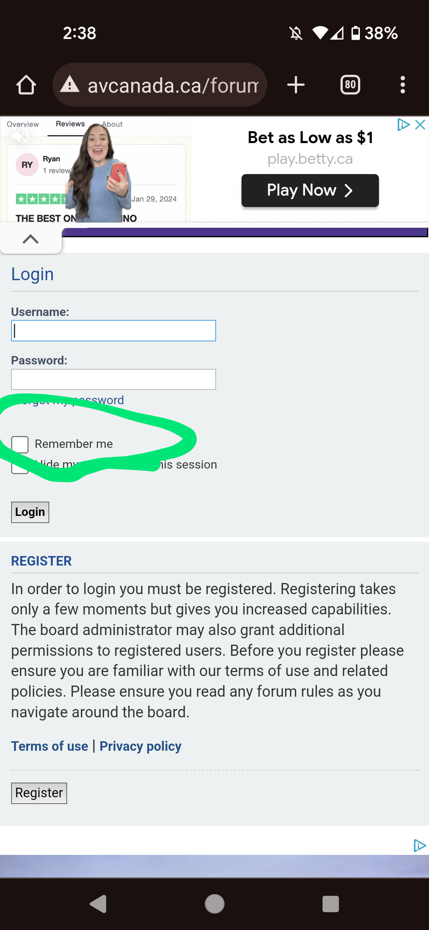
Task: Tap the Password input field
Action: pos(114,380)
